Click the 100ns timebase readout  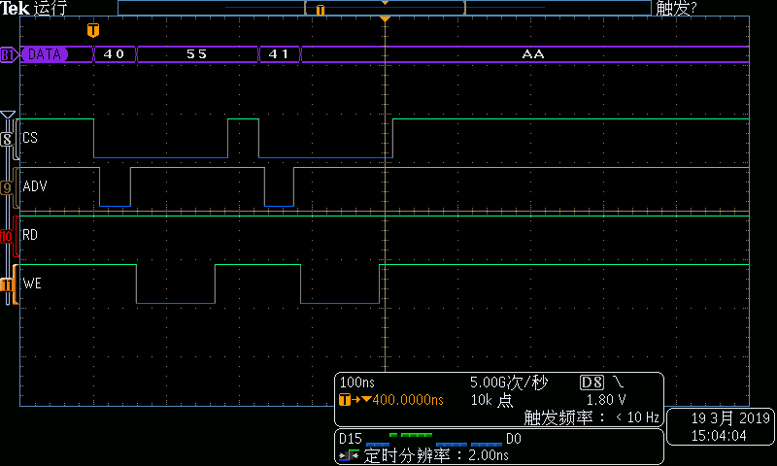pyautogui.click(x=357, y=383)
